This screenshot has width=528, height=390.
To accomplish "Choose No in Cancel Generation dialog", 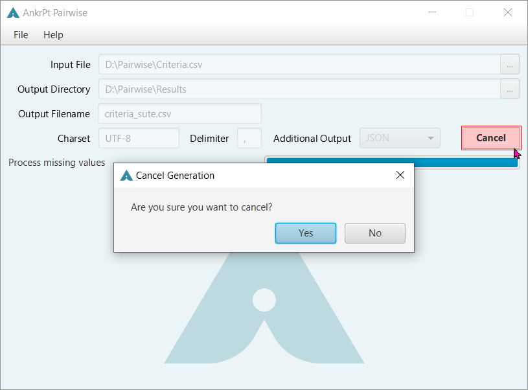I will pos(375,233).
